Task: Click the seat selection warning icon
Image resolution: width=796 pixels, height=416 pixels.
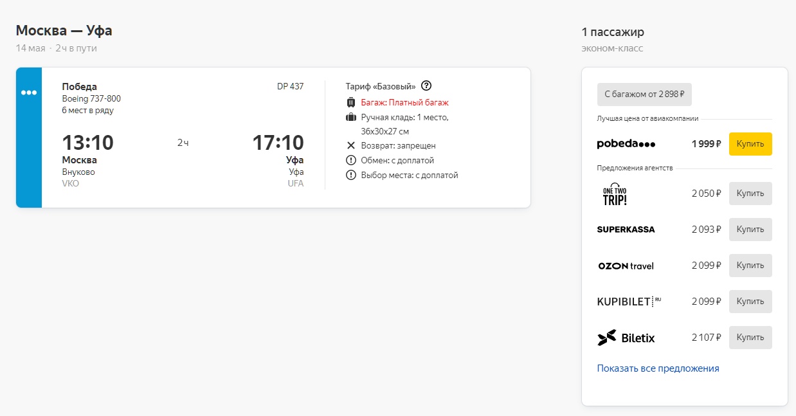Action: (350, 175)
